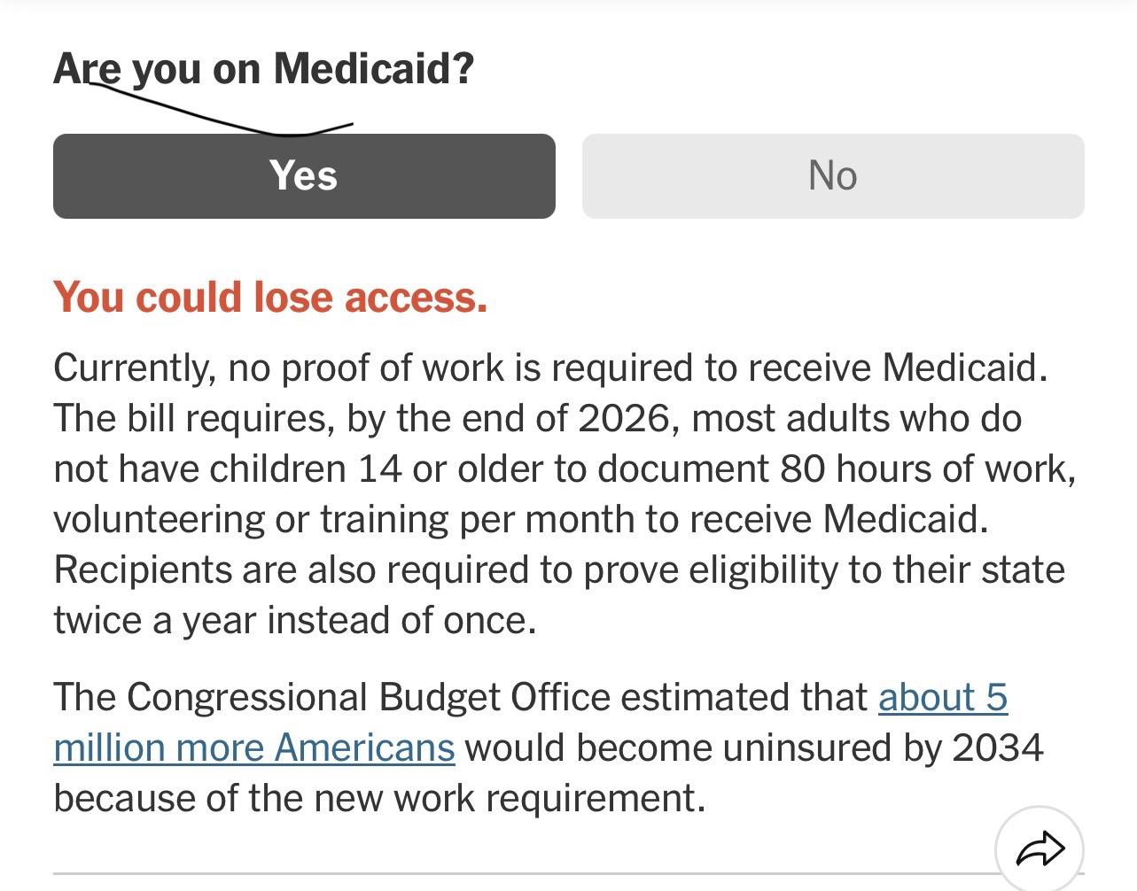Select the Yes answer button

tap(304, 176)
